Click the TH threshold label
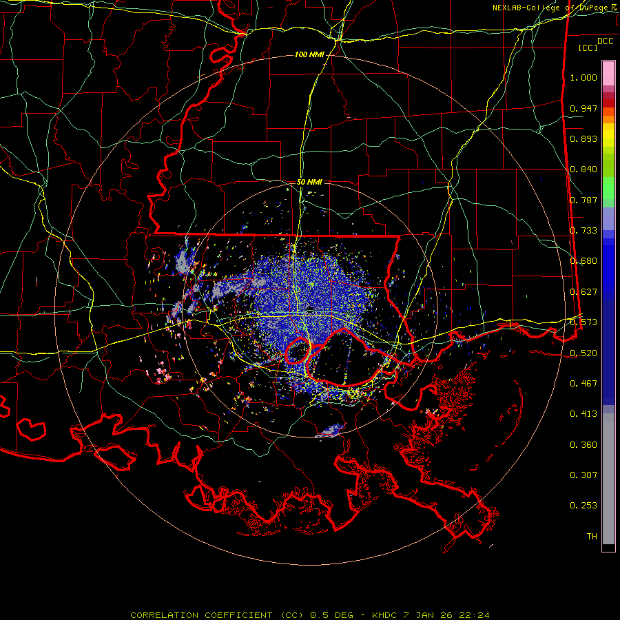 point(592,537)
